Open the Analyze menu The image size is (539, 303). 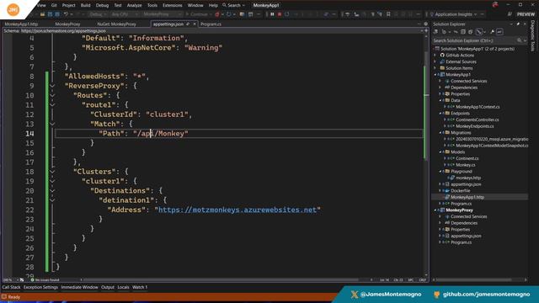pyautogui.click(x=135, y=5)
